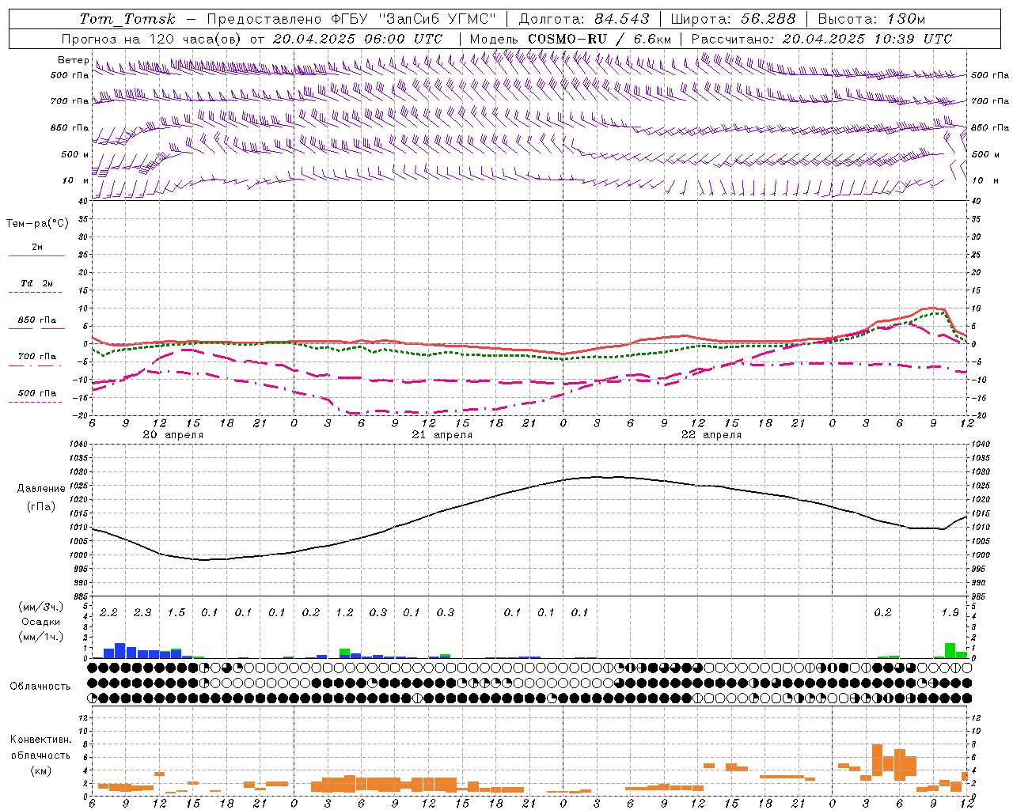Click the 1.9 precipitation total
Screen dimensions: 1013x810
pyautogui.click(x=950, y=612)
